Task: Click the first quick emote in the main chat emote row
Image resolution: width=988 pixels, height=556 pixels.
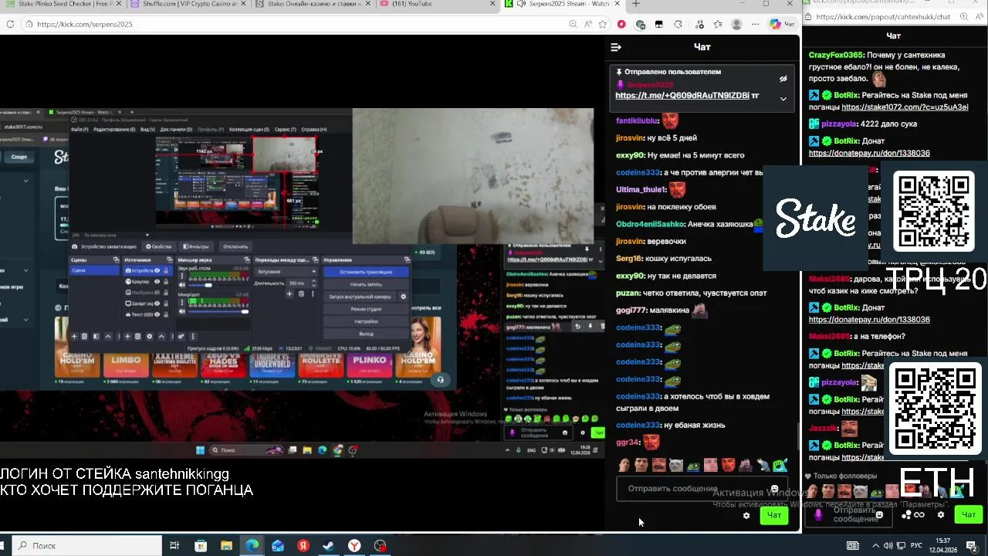Action: 624,465
